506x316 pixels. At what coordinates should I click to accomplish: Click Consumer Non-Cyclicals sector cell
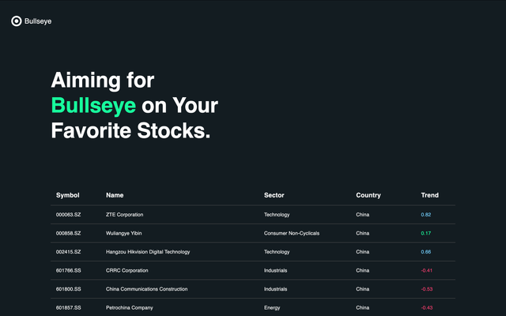point(292,233)
